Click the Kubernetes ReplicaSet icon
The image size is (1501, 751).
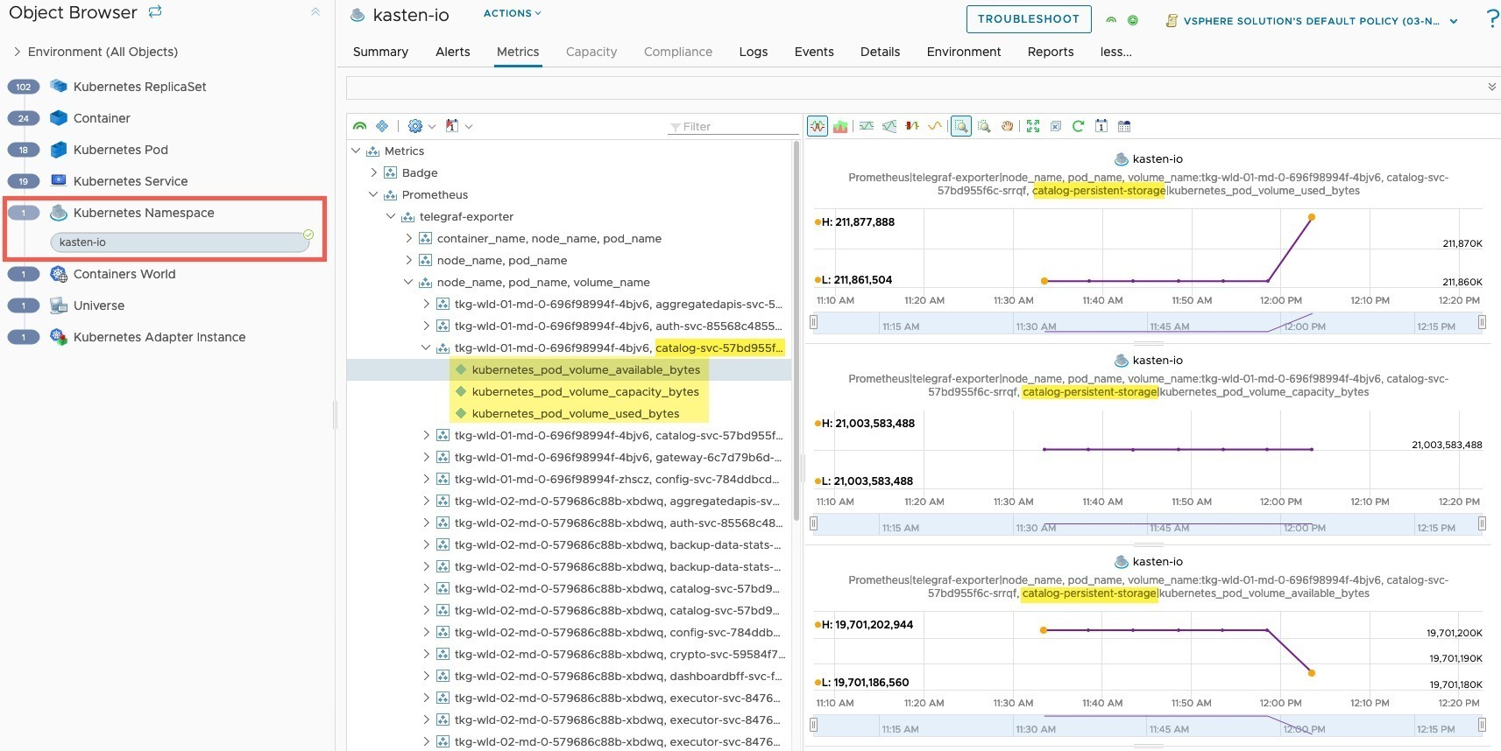coord(59,86)
